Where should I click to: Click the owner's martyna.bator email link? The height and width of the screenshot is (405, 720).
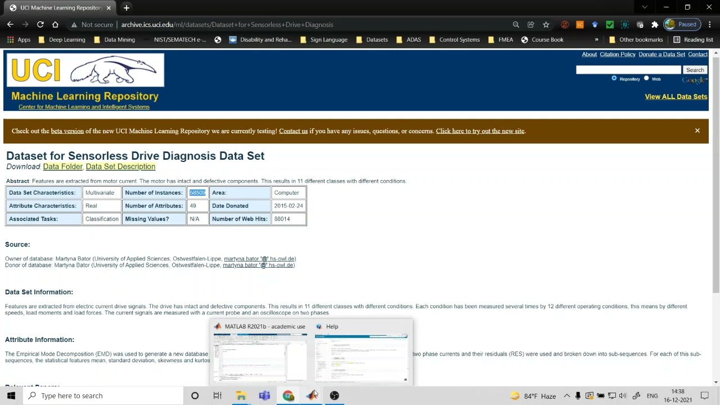coord(260,259)
